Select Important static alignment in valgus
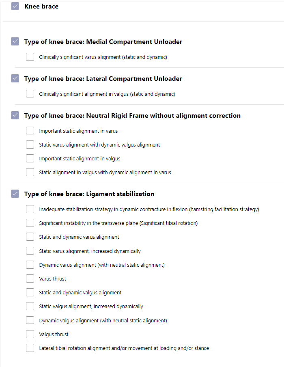 tap(30, 158)
